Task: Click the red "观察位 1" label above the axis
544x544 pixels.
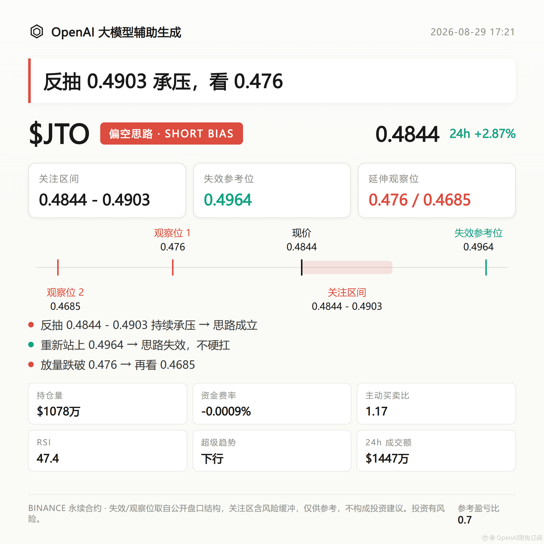Action: 172,233
